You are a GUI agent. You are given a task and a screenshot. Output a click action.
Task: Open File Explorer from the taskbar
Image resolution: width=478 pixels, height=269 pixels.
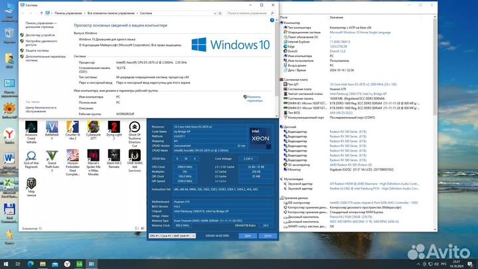click(x=42, y=264)
